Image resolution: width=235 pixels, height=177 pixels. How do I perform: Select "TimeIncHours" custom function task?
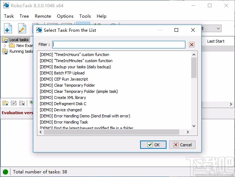[75, 55]
